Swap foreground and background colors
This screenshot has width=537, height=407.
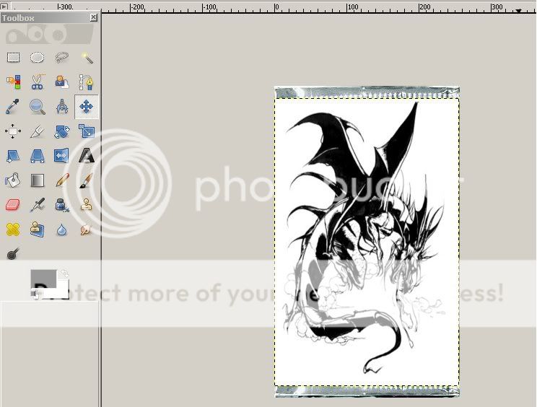64,273
